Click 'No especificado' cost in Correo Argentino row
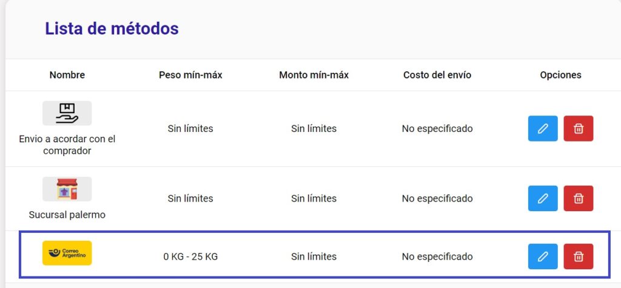This screenshot has width=621, height=288. coord(437,257)
